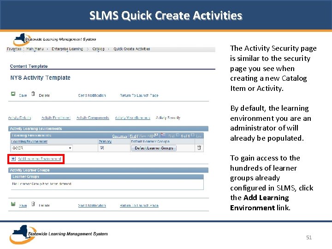Click the top Return To Launch Page link
This screenshot has width=332, height=249.
click(x=139, y=95)
